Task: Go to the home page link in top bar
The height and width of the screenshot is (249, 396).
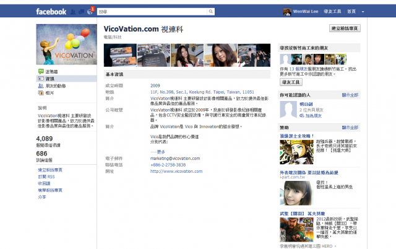Action: point(351,11)
